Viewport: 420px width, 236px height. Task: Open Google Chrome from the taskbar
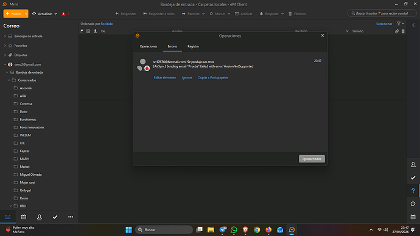tap(257, 229)
